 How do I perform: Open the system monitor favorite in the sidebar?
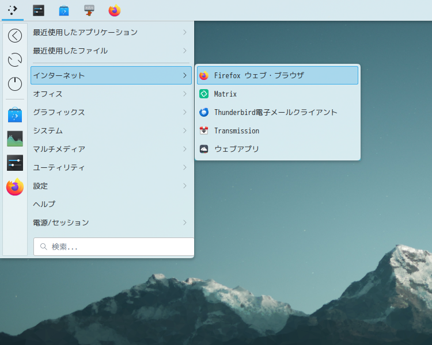15,139
